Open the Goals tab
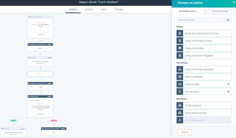236x138 pixels. click(104, 9)
